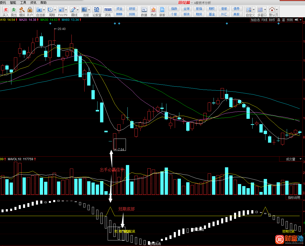Screen dimensions: 305x246
Task: Click the 选股 stock picker icon
Action: coord(84,10)
